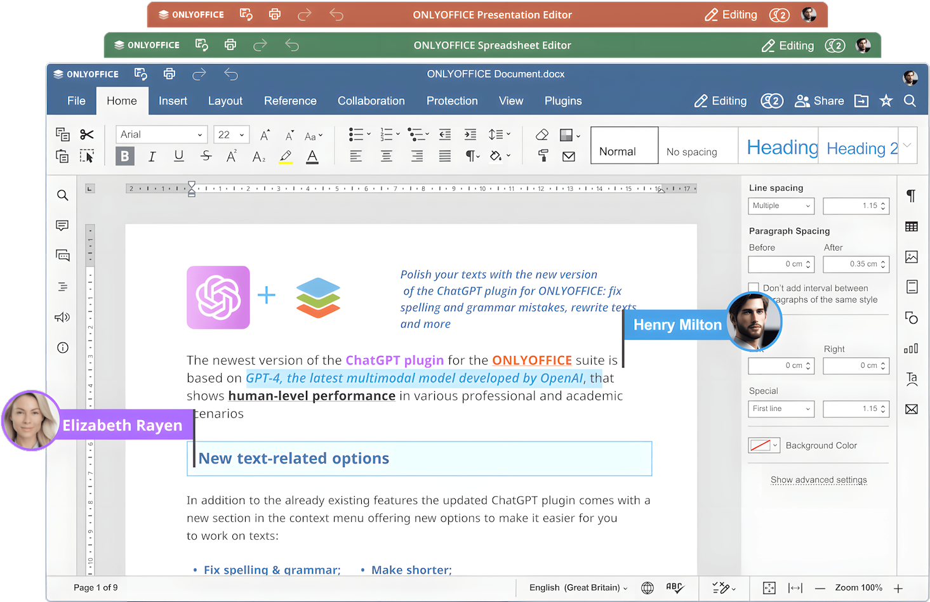Click the Decrease indent icon
Screen dimensions: 930x602
pos(445,134)
